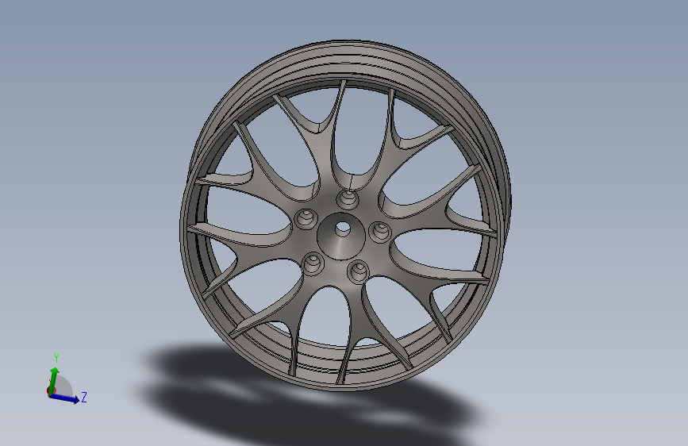Pick the conical center cap face of the wheel
This screenshot has width=688, height=446.
[341, 246]
